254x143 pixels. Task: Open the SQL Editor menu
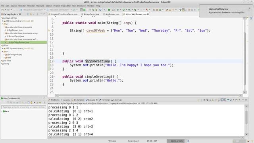pos(66,6)
